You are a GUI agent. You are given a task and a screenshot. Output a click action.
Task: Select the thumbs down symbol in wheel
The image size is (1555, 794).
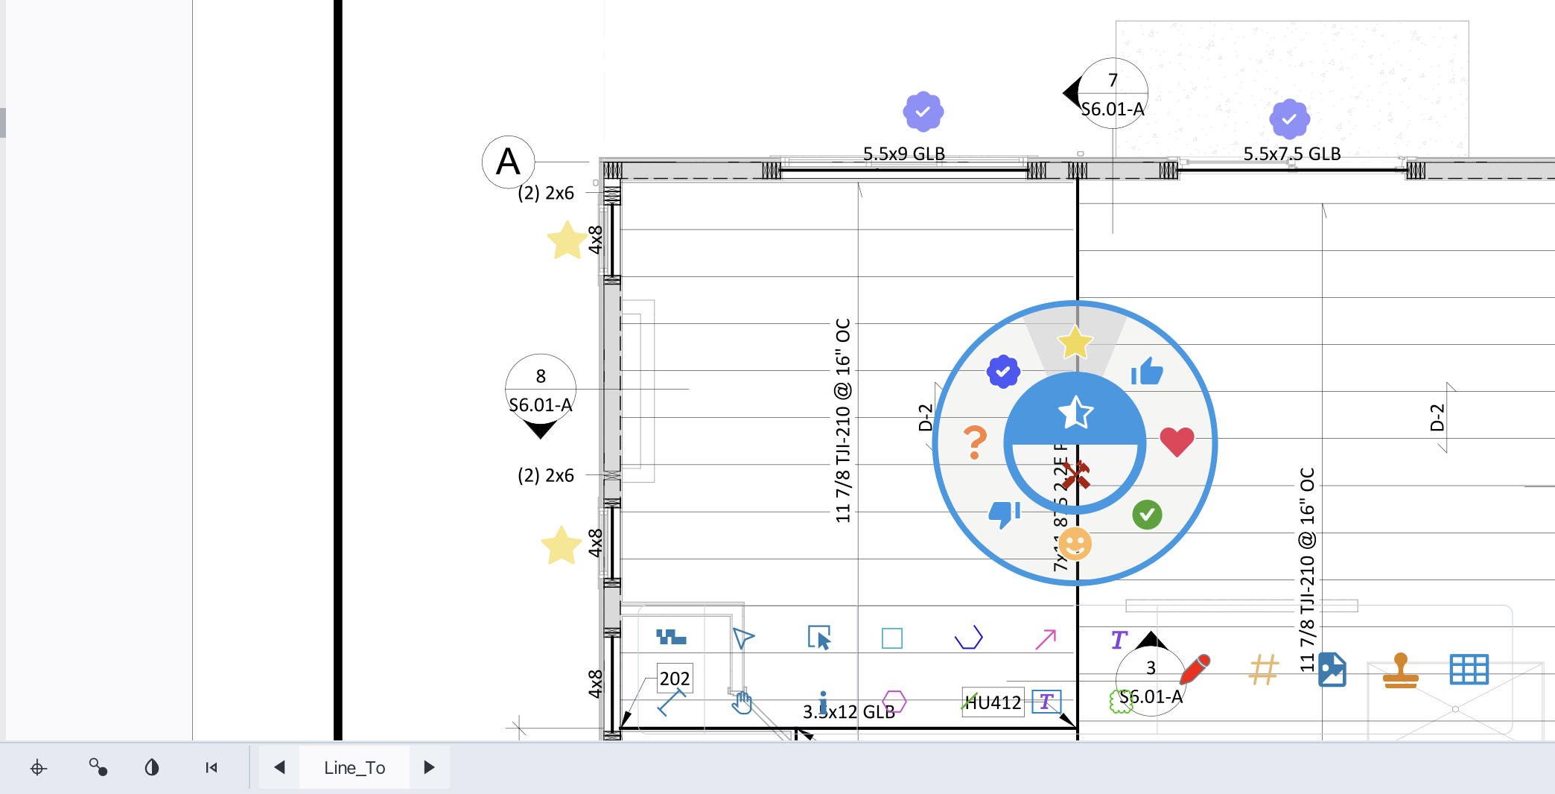[1003, 514]
